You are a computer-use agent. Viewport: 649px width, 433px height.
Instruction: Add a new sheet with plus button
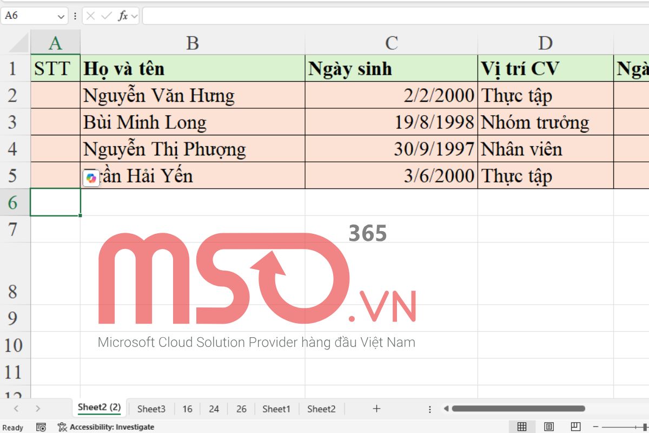(x=377, y=409)
